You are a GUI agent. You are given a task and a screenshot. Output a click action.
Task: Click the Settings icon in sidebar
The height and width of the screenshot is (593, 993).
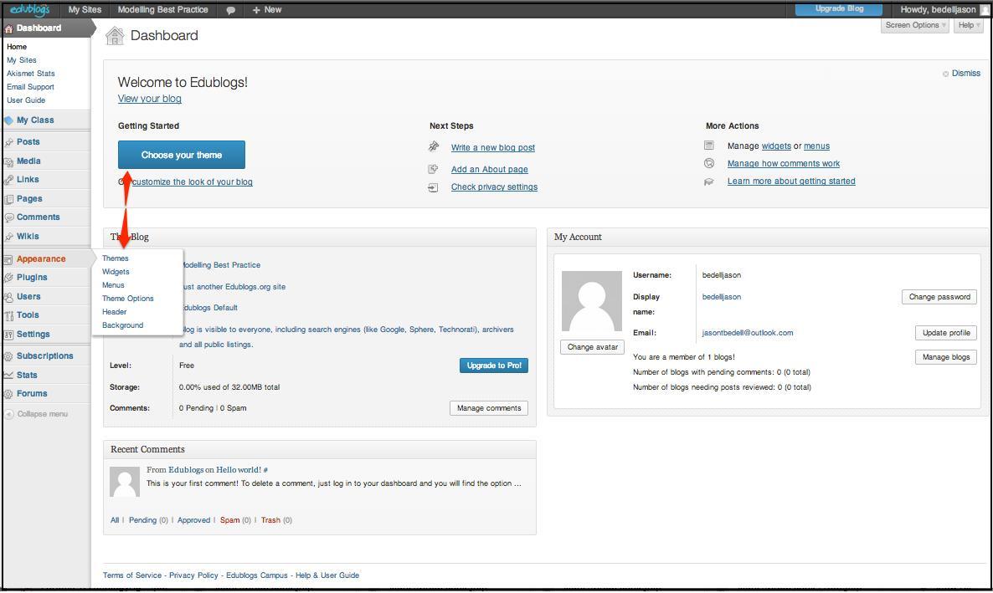point(9,335)
